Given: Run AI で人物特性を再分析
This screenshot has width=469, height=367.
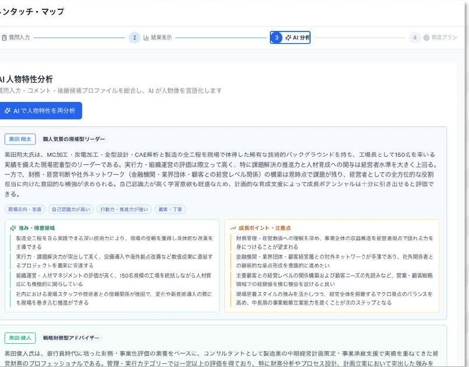Looking at the screenshot, I should 40,111.
